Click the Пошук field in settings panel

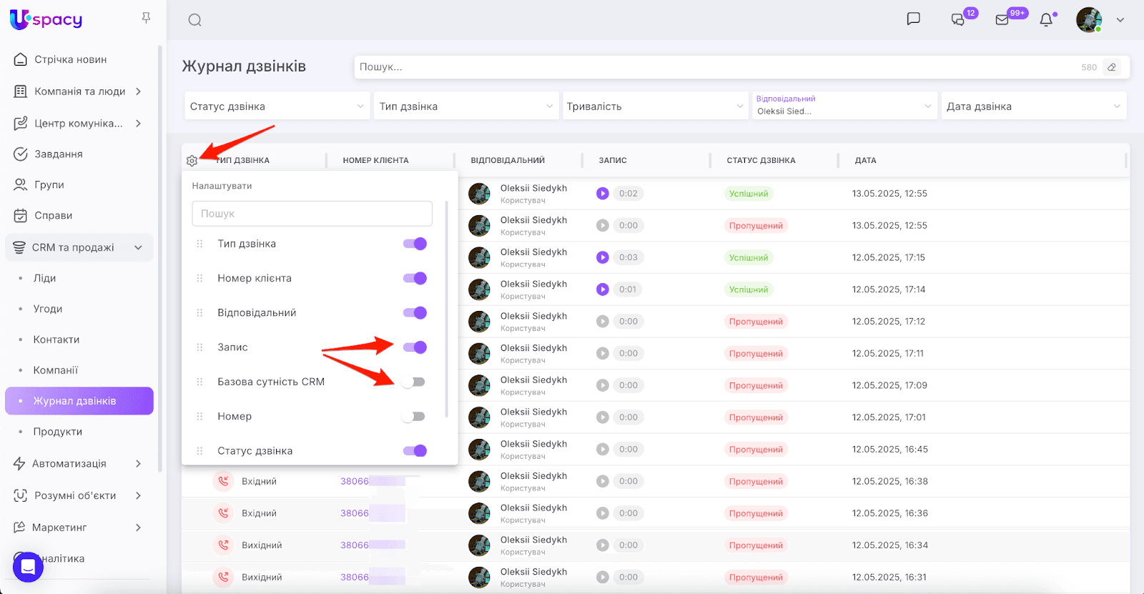312,214
